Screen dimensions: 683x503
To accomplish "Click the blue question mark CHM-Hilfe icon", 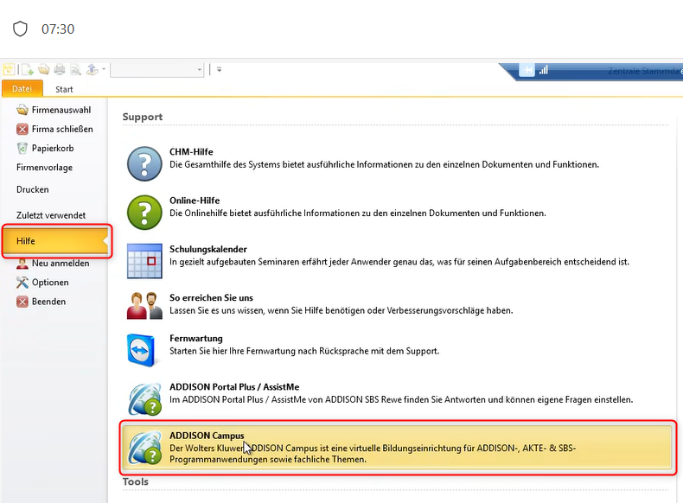I will coord(144,163).
